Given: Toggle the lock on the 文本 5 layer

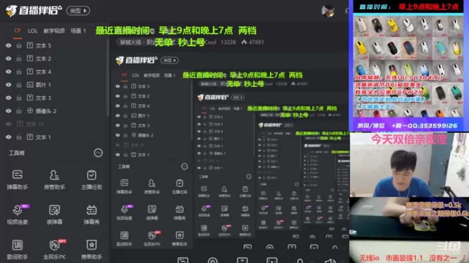Looking at the screenshot, I should point(19,46).
